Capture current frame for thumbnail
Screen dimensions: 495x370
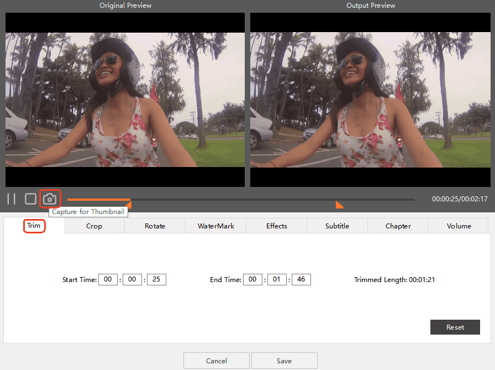pos(50,199)
